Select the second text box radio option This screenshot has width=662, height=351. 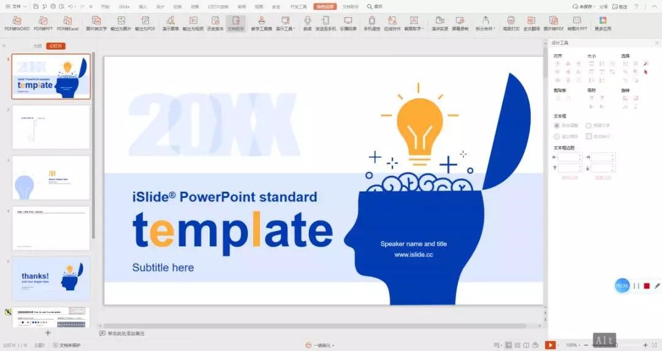tap(588, 126)
